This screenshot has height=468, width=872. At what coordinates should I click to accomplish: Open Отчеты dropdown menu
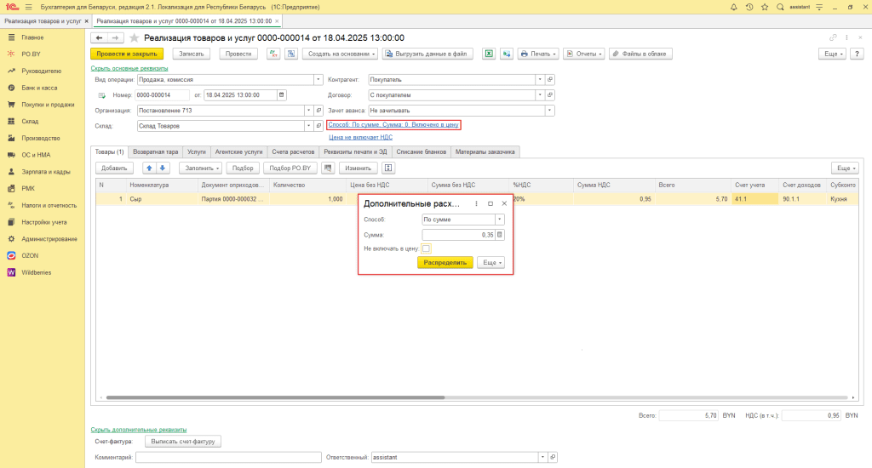584,54
